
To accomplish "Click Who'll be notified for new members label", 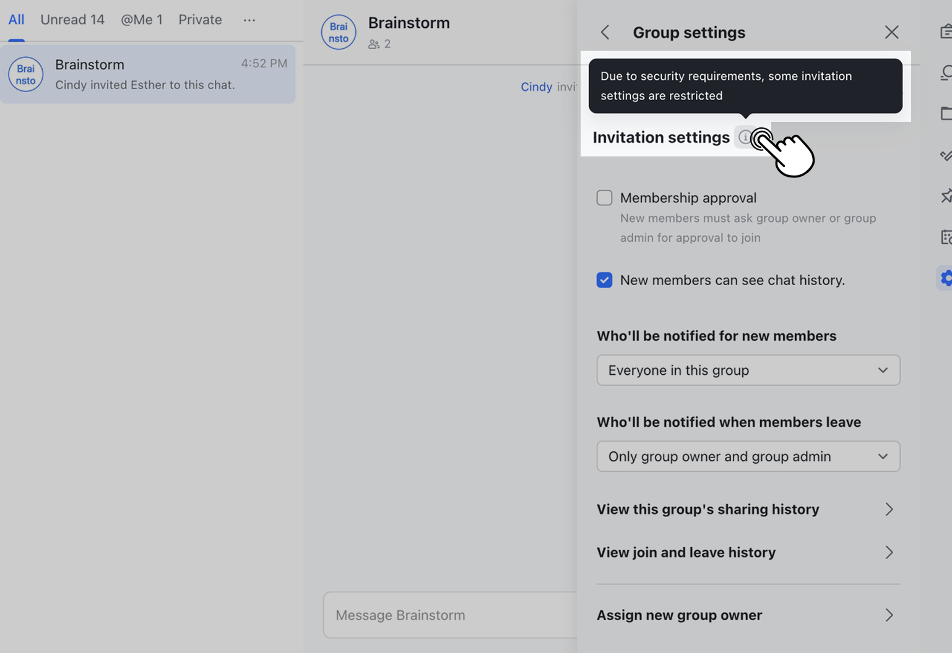I will [x=716, y=336].
